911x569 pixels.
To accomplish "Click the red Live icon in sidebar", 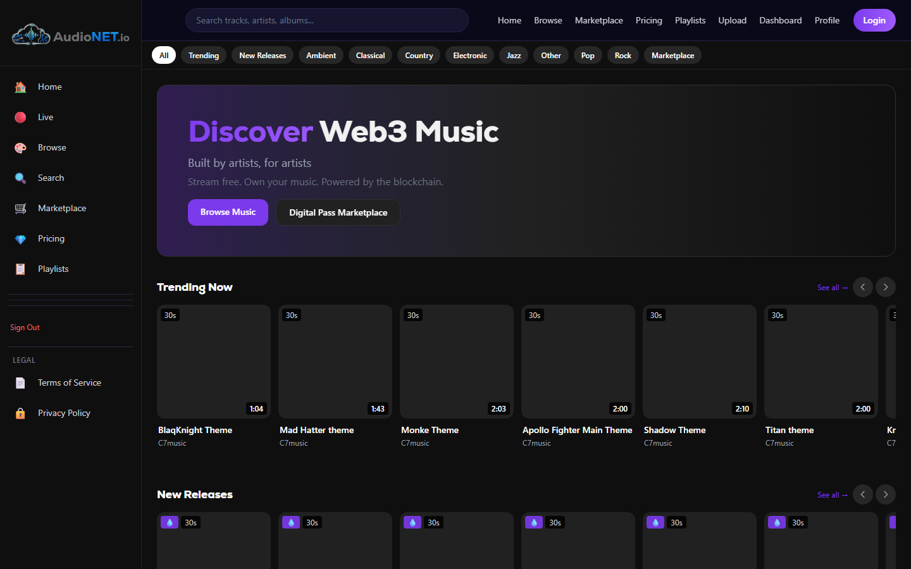I will [x=20, y=118].
